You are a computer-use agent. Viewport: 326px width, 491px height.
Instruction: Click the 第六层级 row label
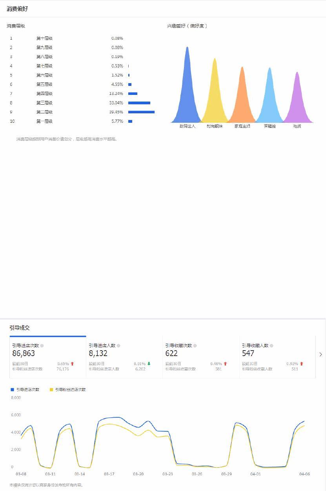tap(44, 75)
